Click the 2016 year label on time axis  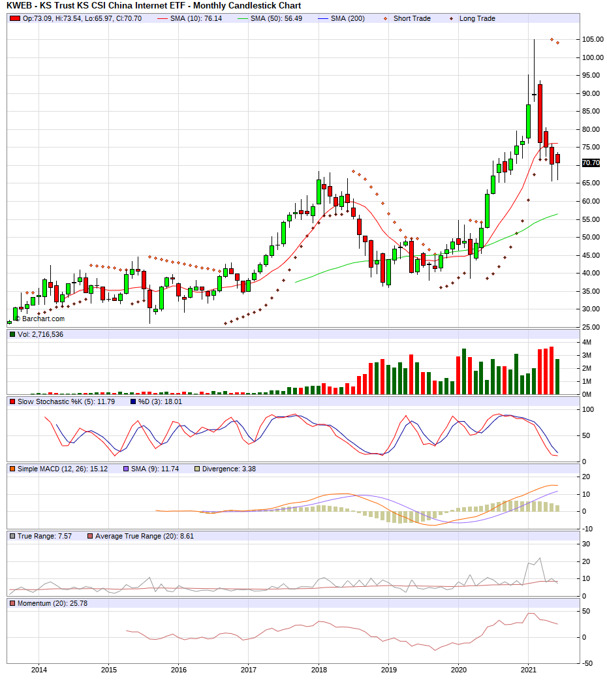coord(179,670)
